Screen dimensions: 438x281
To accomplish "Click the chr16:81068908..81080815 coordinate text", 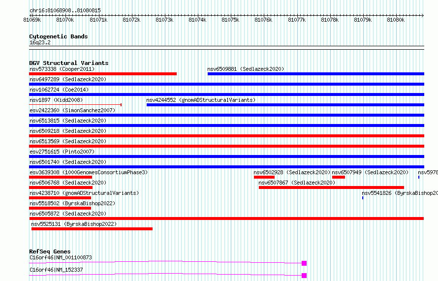I will (x=65, y=11).
